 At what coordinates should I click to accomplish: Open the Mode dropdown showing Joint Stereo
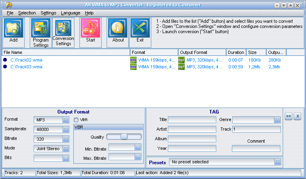click(66, 149)
